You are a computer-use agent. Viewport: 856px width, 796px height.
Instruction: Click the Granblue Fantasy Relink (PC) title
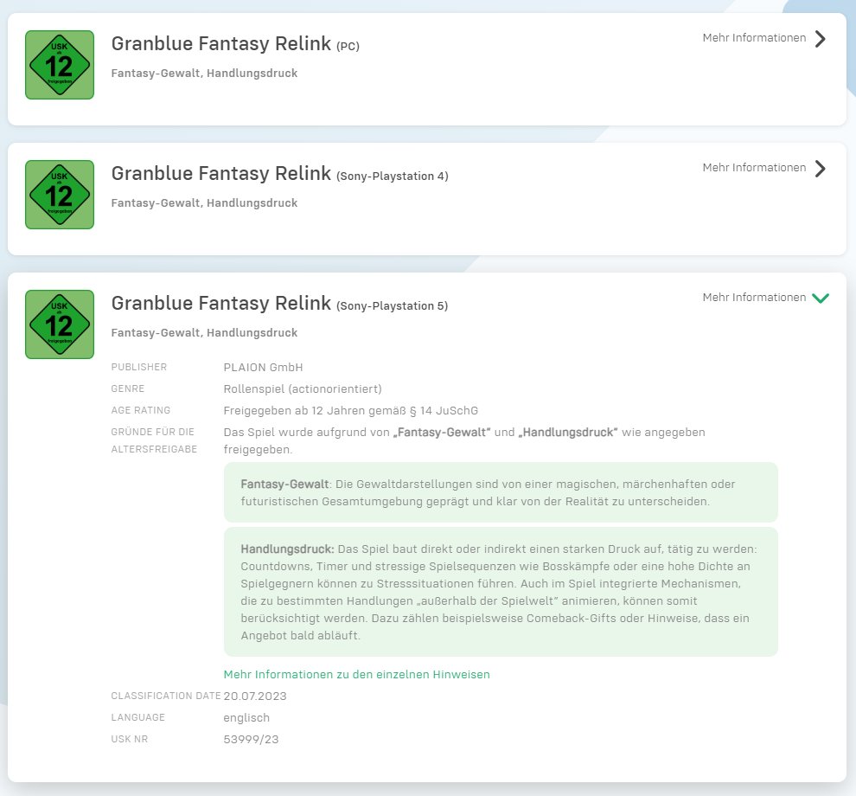[235, 44]
